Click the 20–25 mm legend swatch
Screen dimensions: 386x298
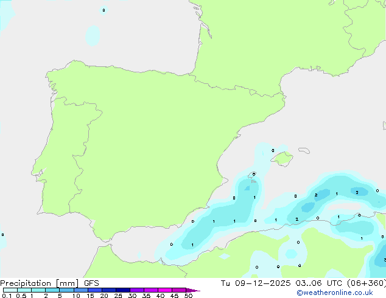pyautogui.click(x=108, y=290)
